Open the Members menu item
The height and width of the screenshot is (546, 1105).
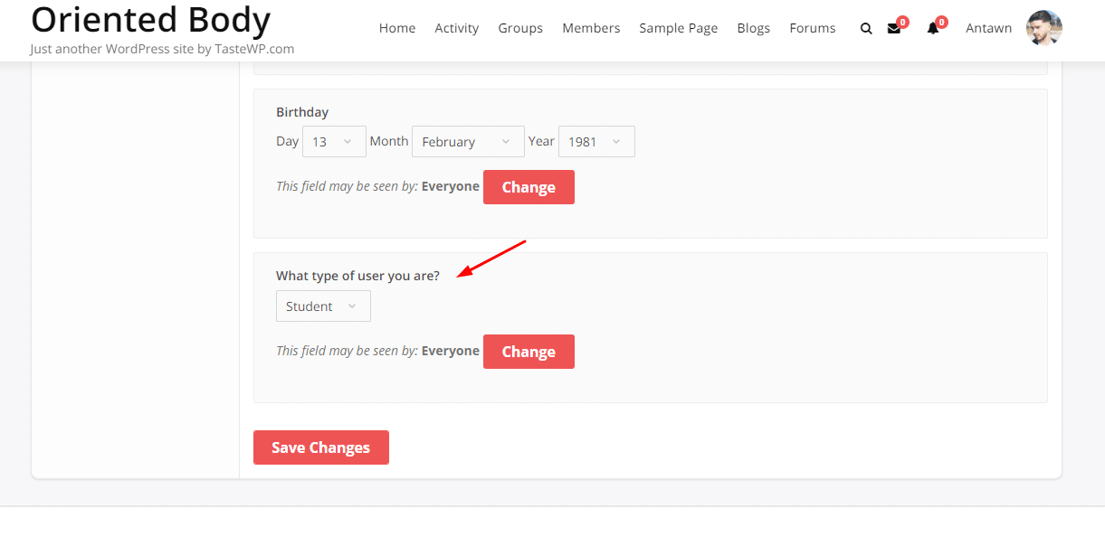[x=591, y=28]
